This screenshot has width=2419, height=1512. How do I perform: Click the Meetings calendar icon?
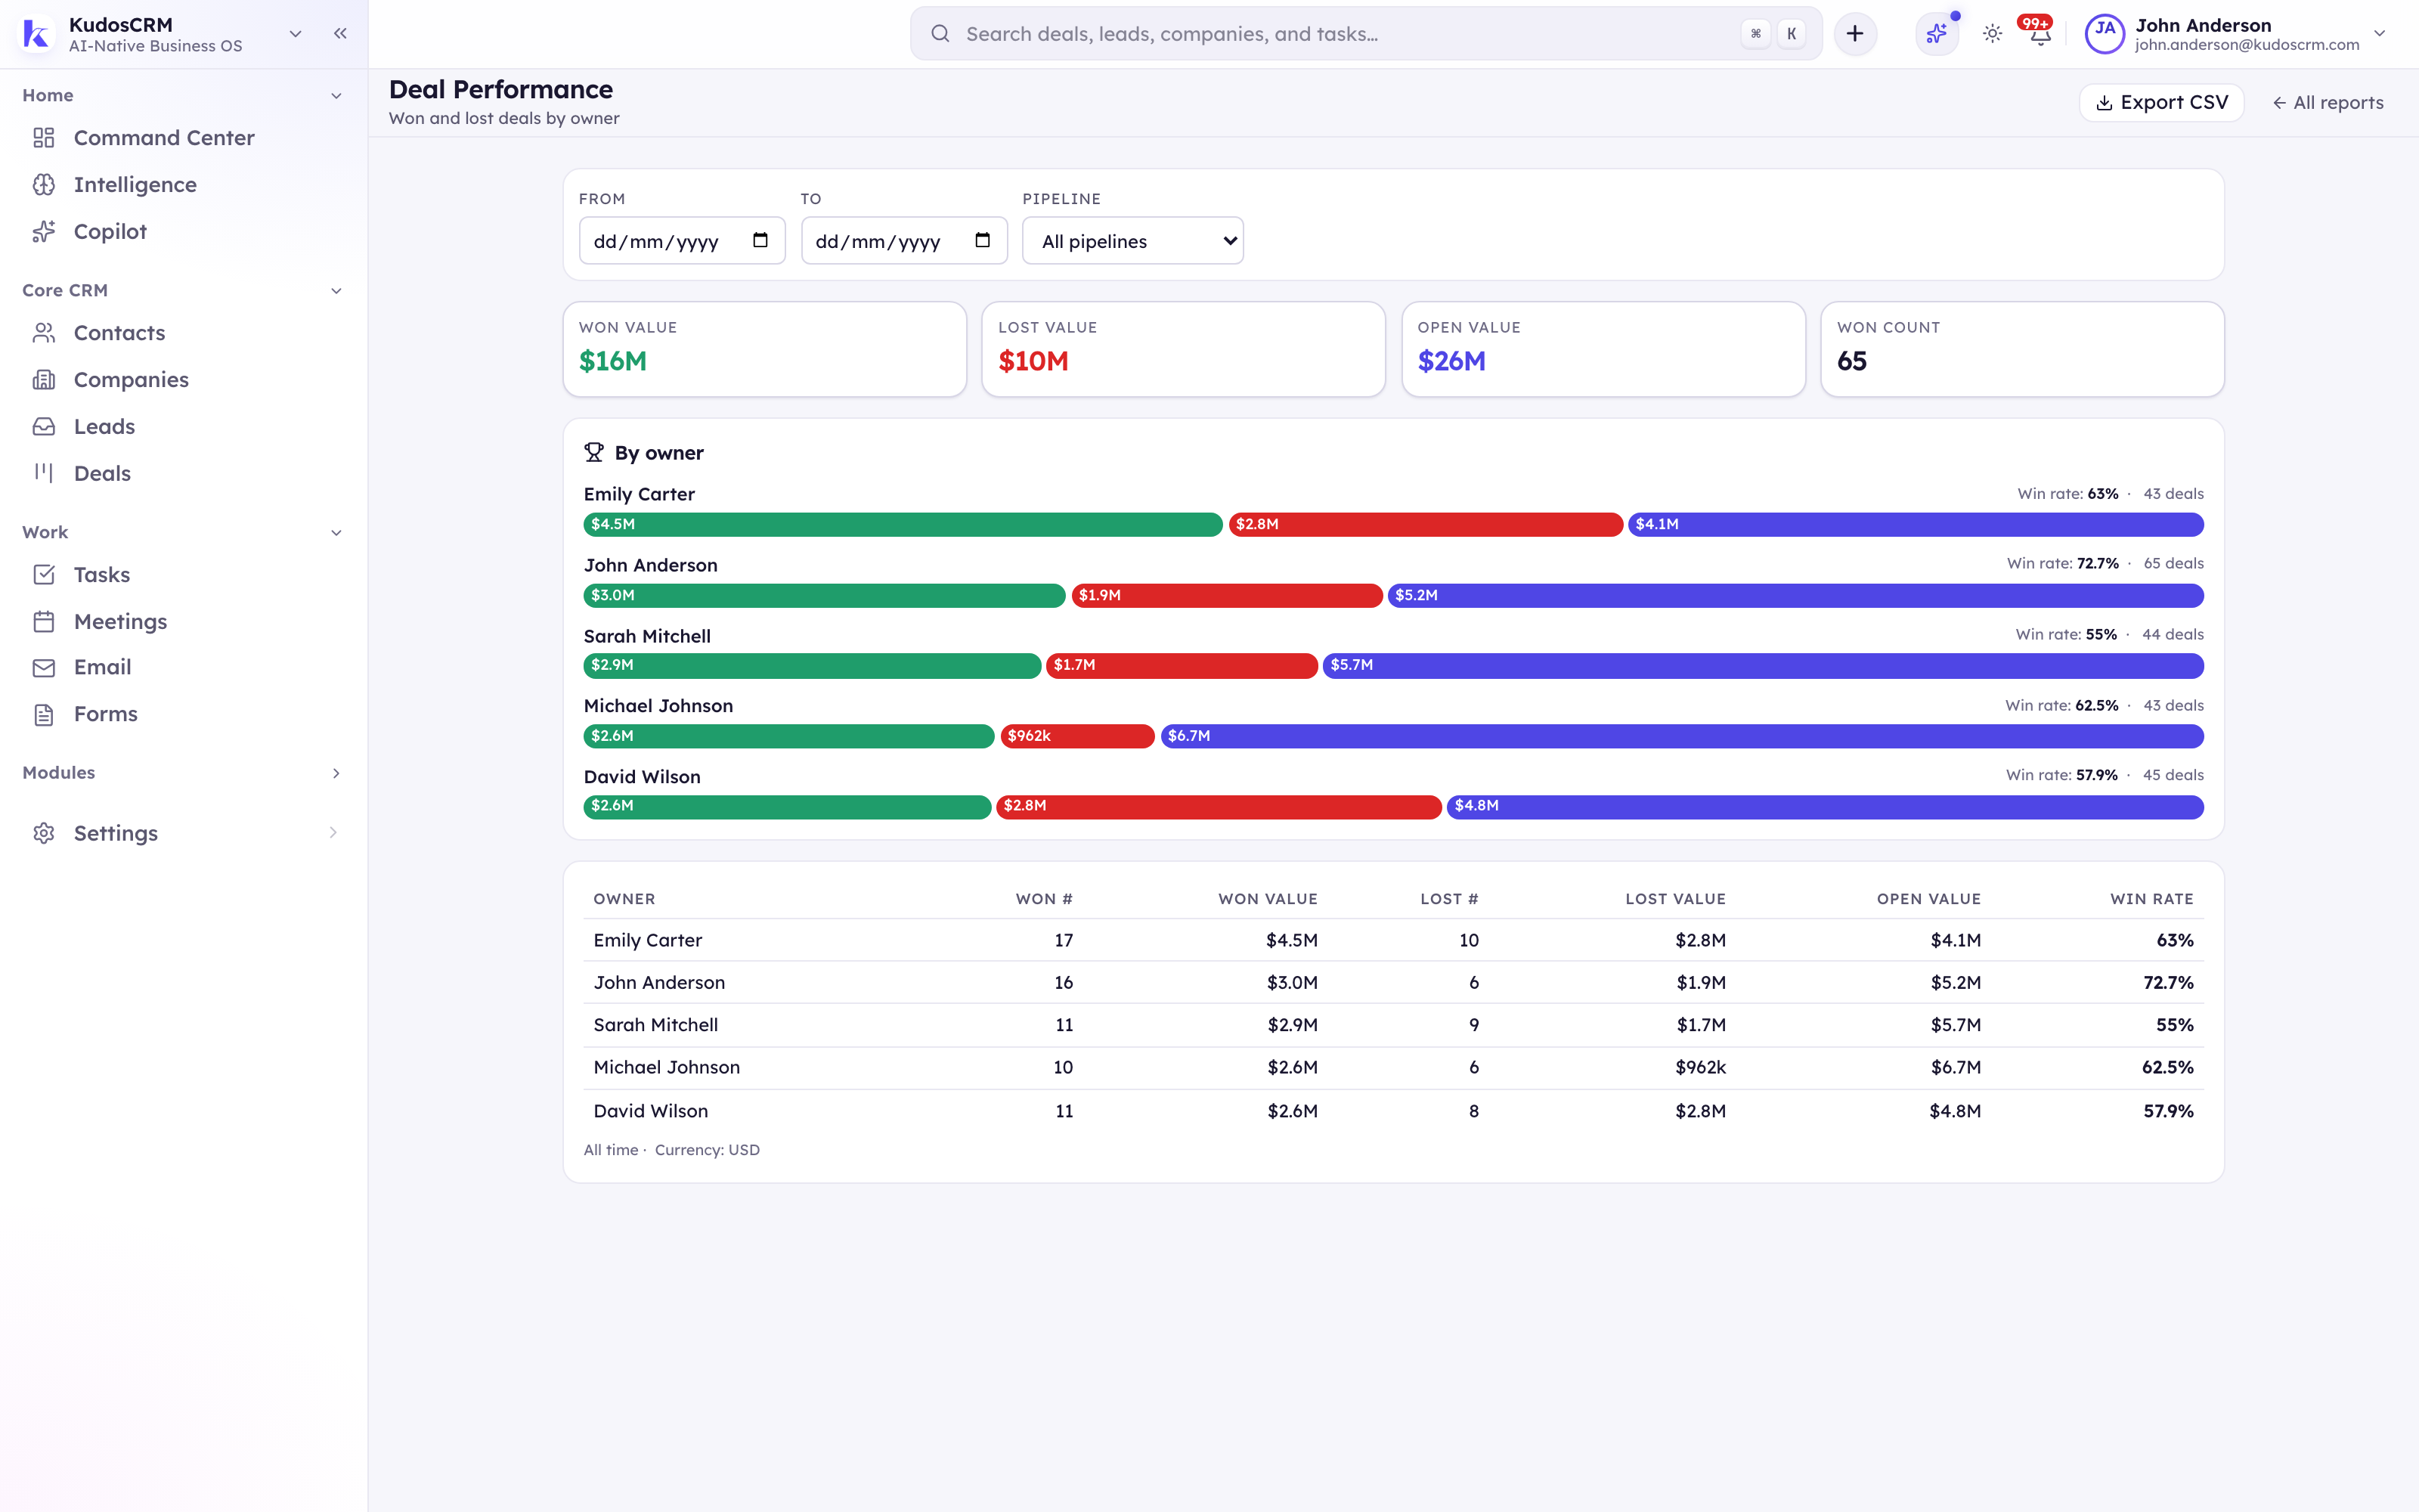(44, 622)
